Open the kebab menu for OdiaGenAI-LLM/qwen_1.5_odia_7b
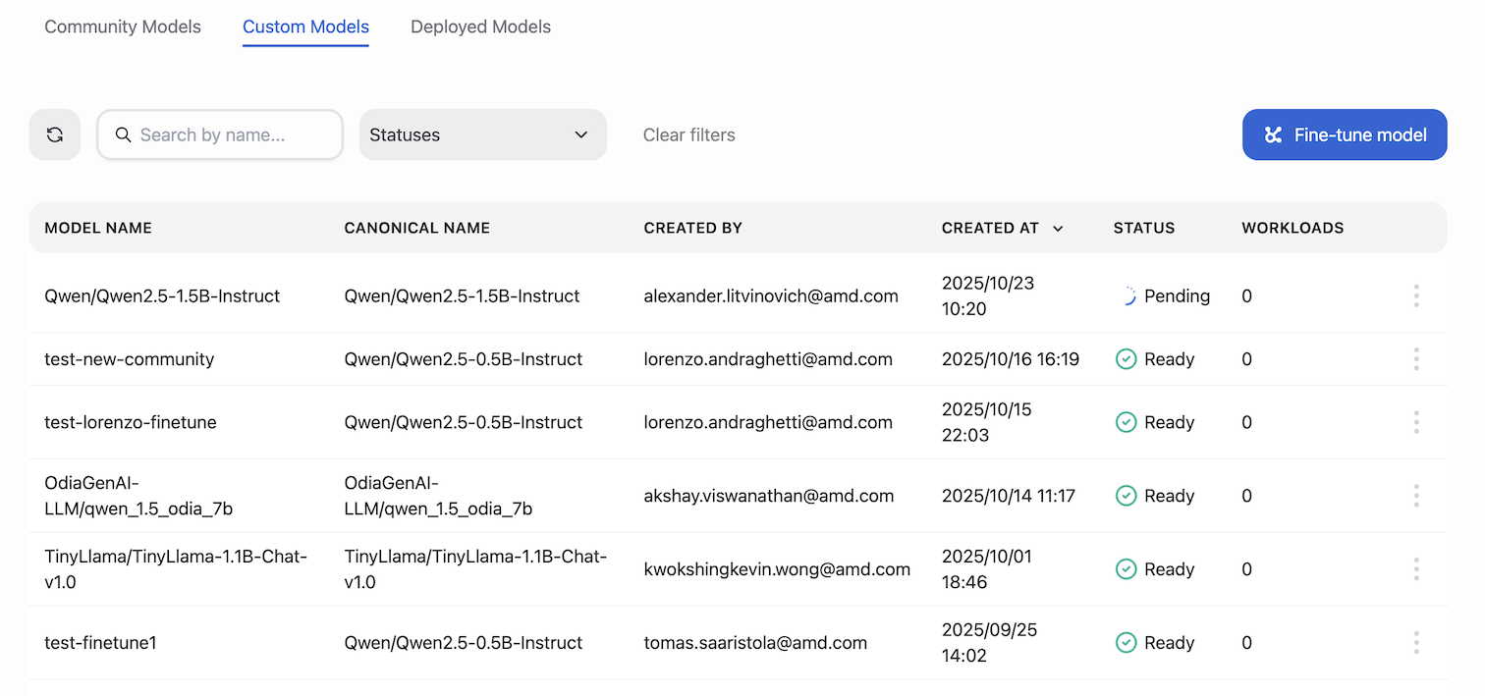This screenshot has height=696, width=1485. [x=1416, y=496]
